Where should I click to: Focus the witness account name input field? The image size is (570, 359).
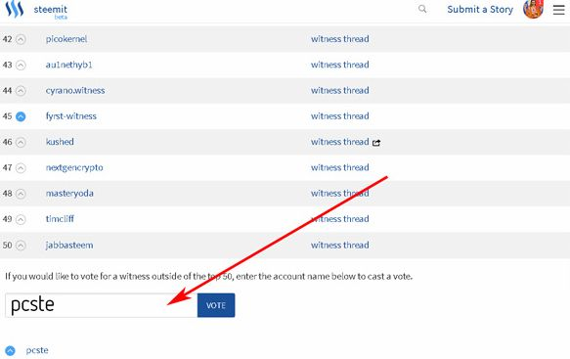pos(101,305)
